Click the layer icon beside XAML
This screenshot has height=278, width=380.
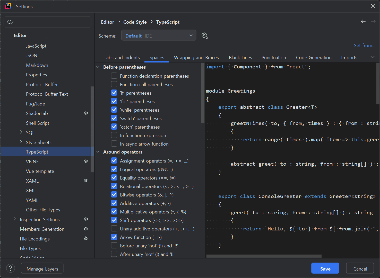coord(86,181)
